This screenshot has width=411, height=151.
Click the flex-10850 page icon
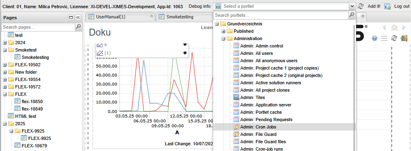17,101
